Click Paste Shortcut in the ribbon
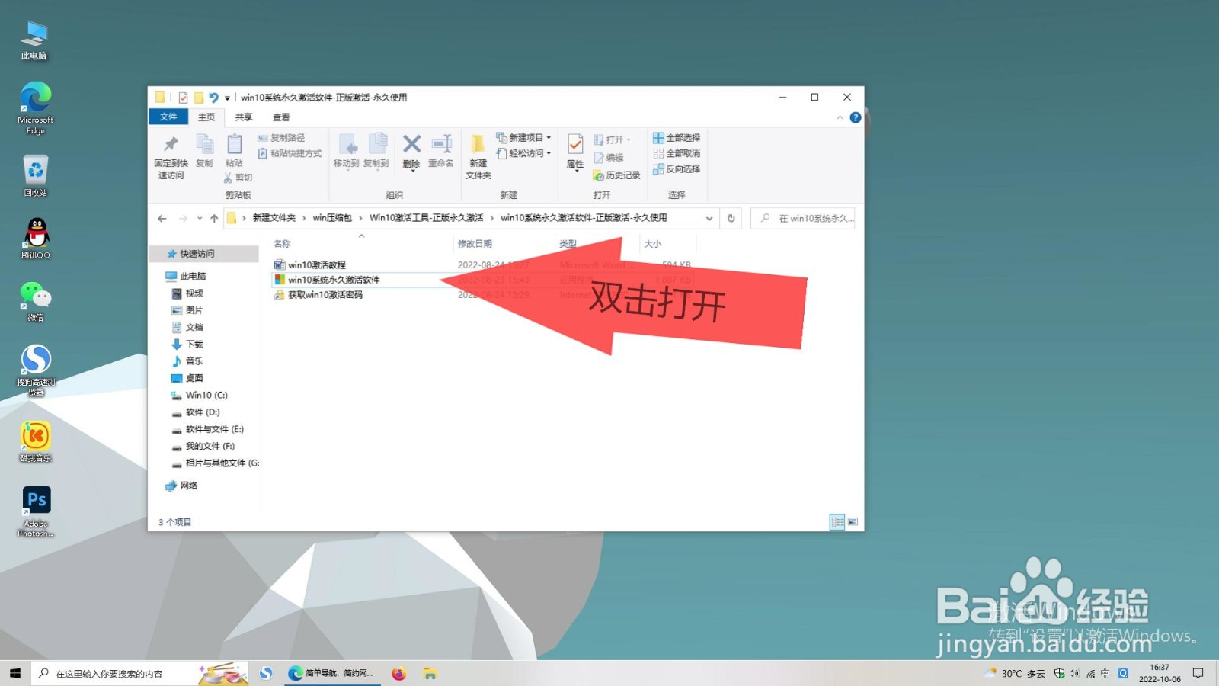Screen dimensions: 1219x686 290,153
